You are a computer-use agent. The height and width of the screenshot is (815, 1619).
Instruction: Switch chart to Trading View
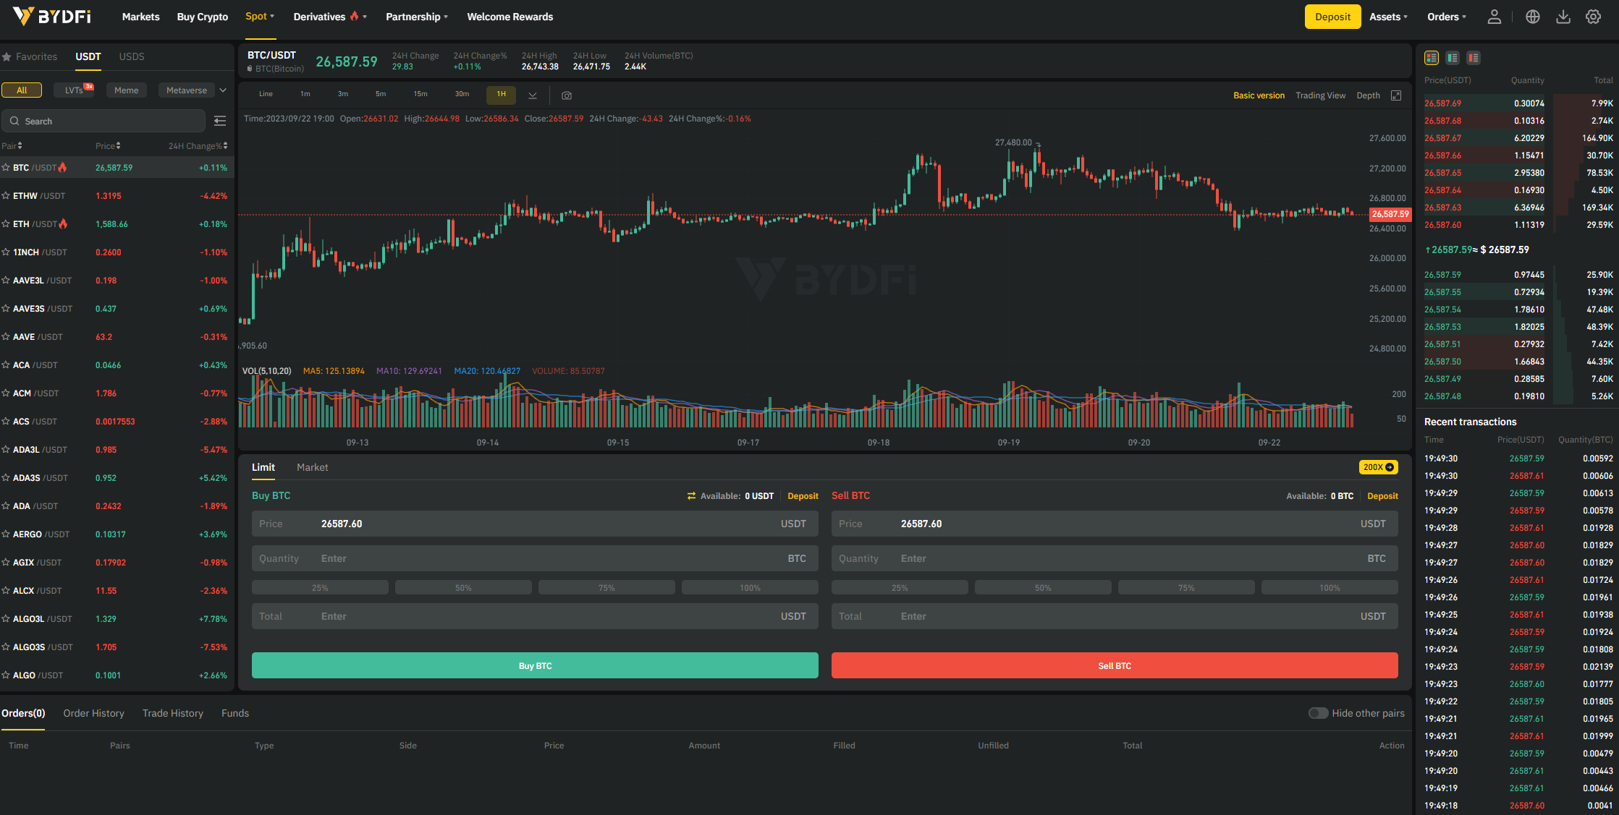(1320, 95)
